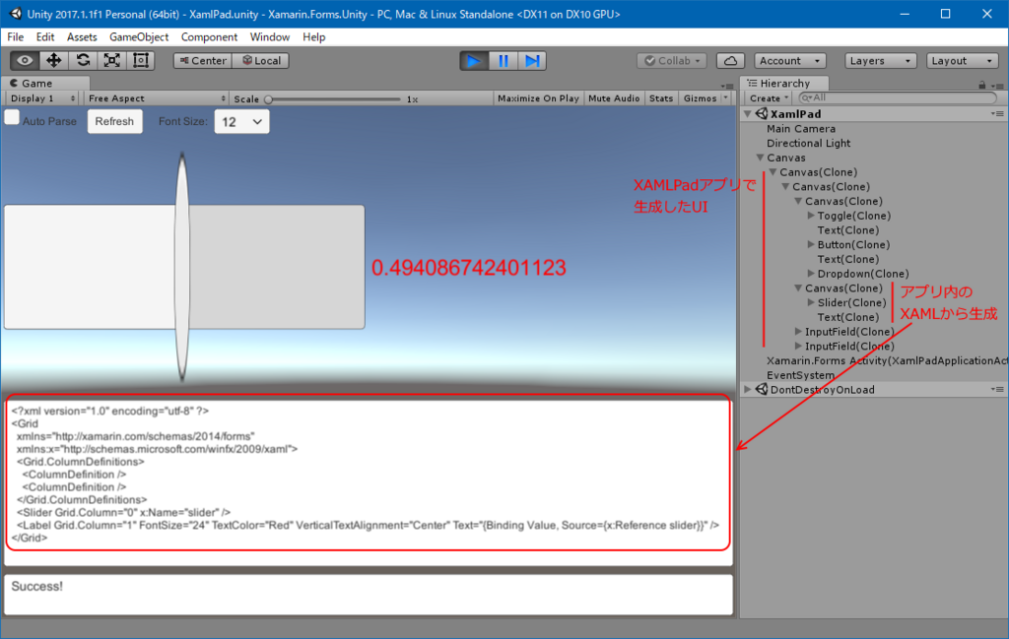Expand the Button(Clone) object
This screenshot has width=1009, height=639.
811,244
